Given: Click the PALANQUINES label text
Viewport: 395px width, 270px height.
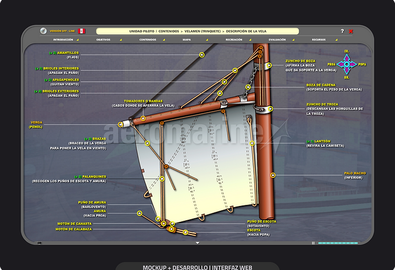Looking at the screenshot, I should (x=94, y=177).
